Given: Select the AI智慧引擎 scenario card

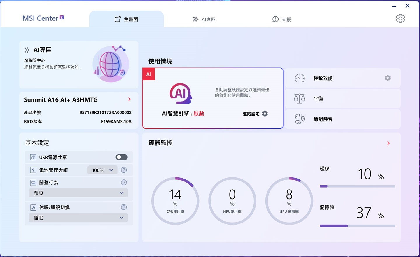Looking at the screenshot, I should (213, 98).
